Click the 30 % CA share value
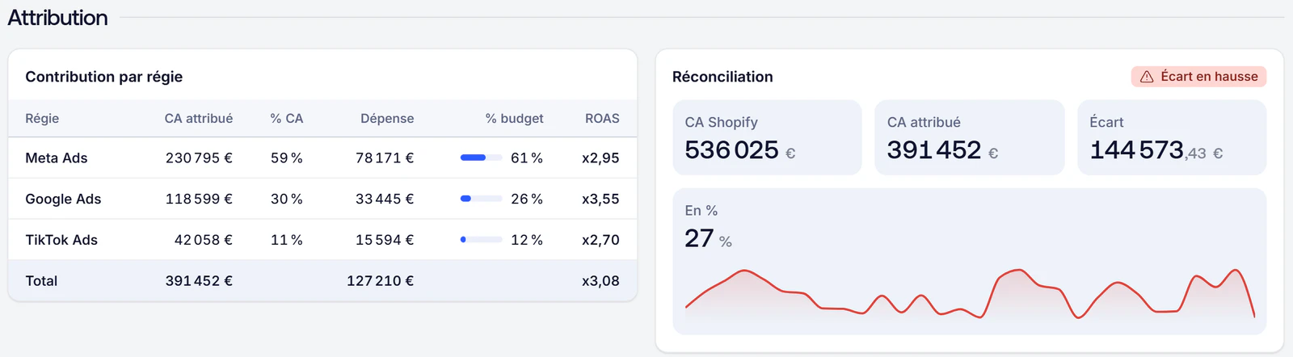1293x357 pixels. [x=287, y=199]
